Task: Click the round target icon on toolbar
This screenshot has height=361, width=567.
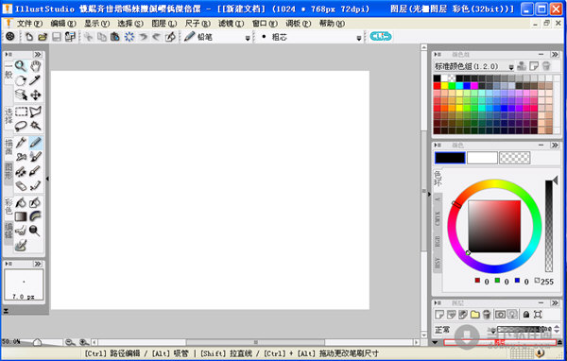Action: (10, 36)
